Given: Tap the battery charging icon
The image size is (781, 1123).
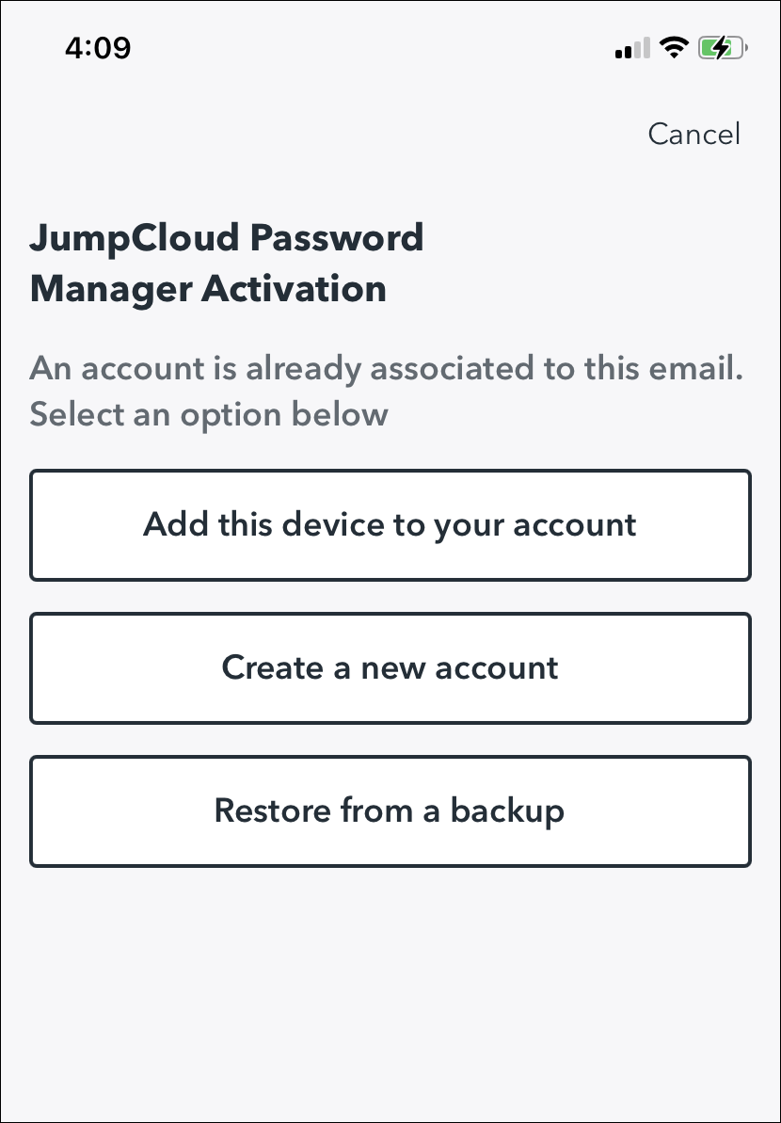Looking at the screenshot, I should (x=722, y=47).
